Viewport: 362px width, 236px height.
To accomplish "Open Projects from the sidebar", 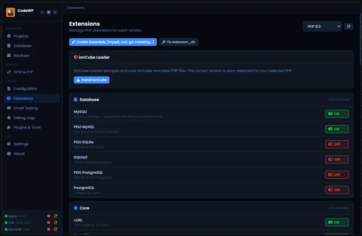I will tap(32, 36).
